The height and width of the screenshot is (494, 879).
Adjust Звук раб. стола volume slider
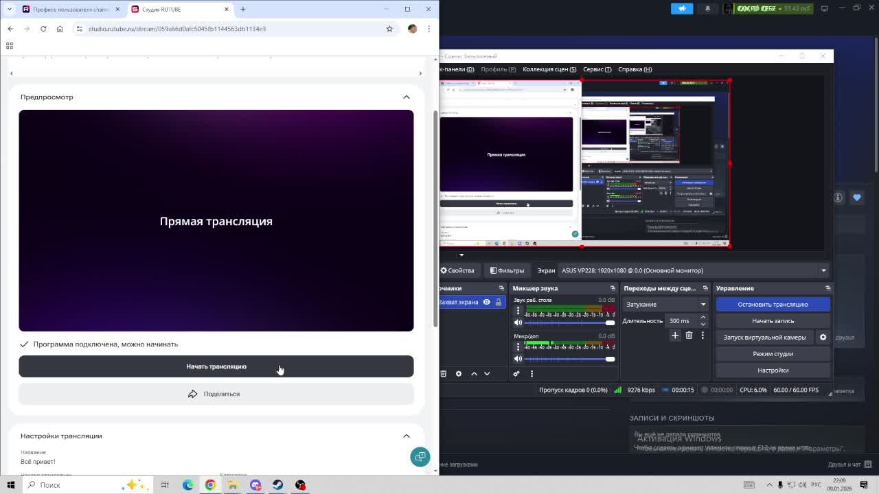(x=570, y=322)
